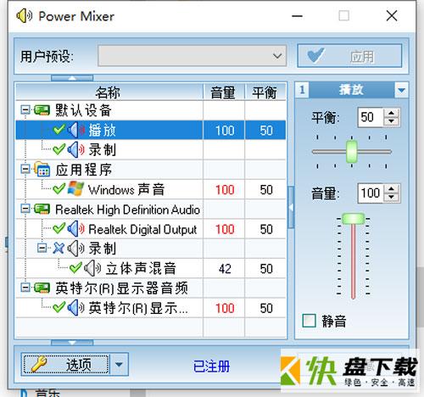This screenshot has width=424, height=397.
Task: Collapse the bottom bar with the down-arrow handle
Action: [x=72, y=343]
